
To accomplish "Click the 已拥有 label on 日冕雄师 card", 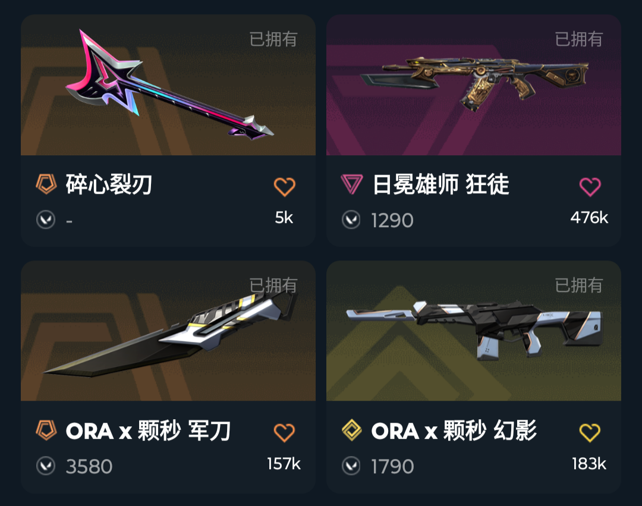I will click(579, 39).
